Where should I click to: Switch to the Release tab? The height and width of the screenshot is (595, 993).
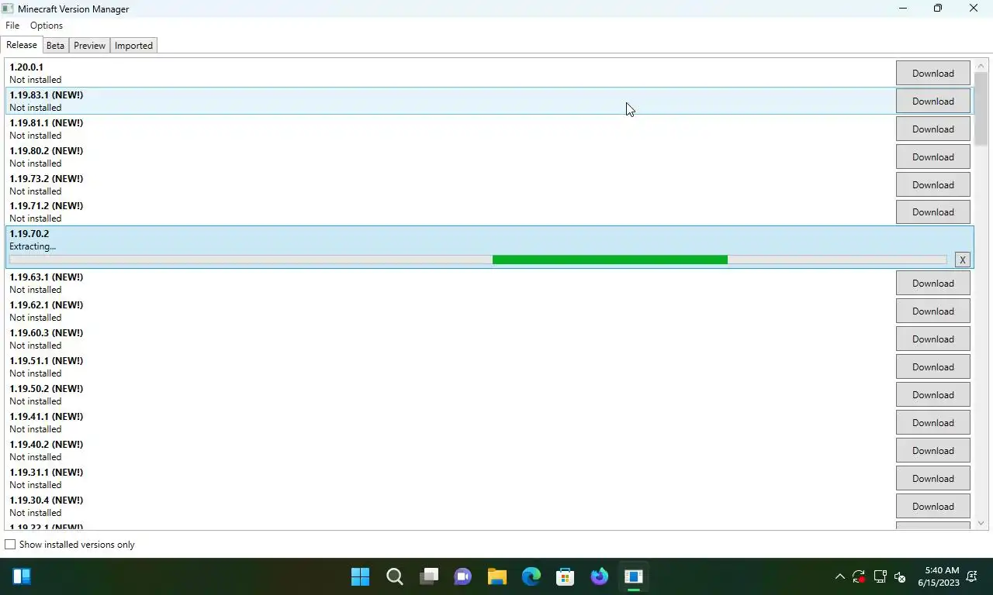(22, 45)
